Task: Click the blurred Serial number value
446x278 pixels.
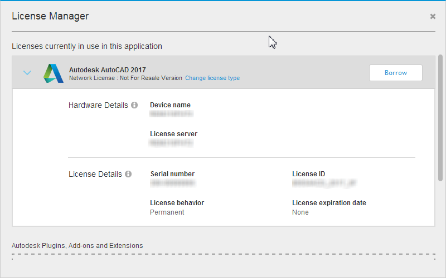Action: [172, 183]
